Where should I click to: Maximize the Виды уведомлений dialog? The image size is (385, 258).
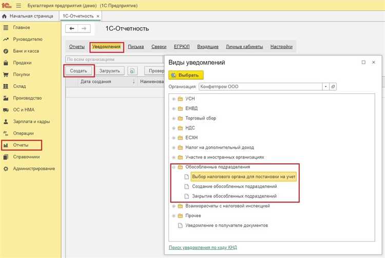click(x=363, y=62)
